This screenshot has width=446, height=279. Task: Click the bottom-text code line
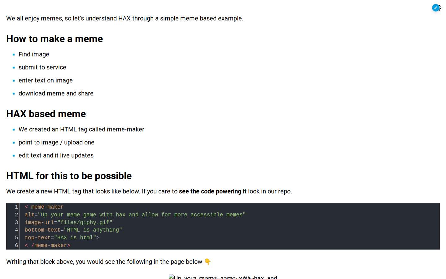[x=73, y=230]
